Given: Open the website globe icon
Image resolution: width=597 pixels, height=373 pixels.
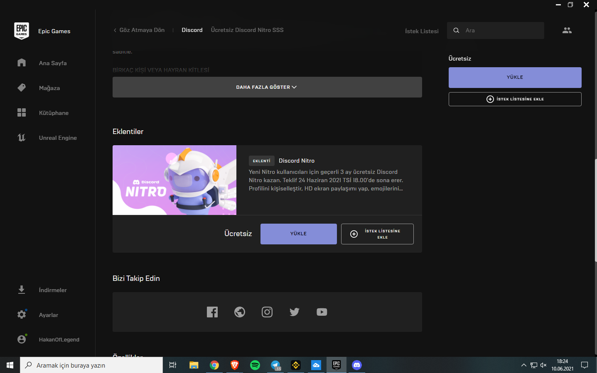Looking at the screenshot, I should pos(240,312).
